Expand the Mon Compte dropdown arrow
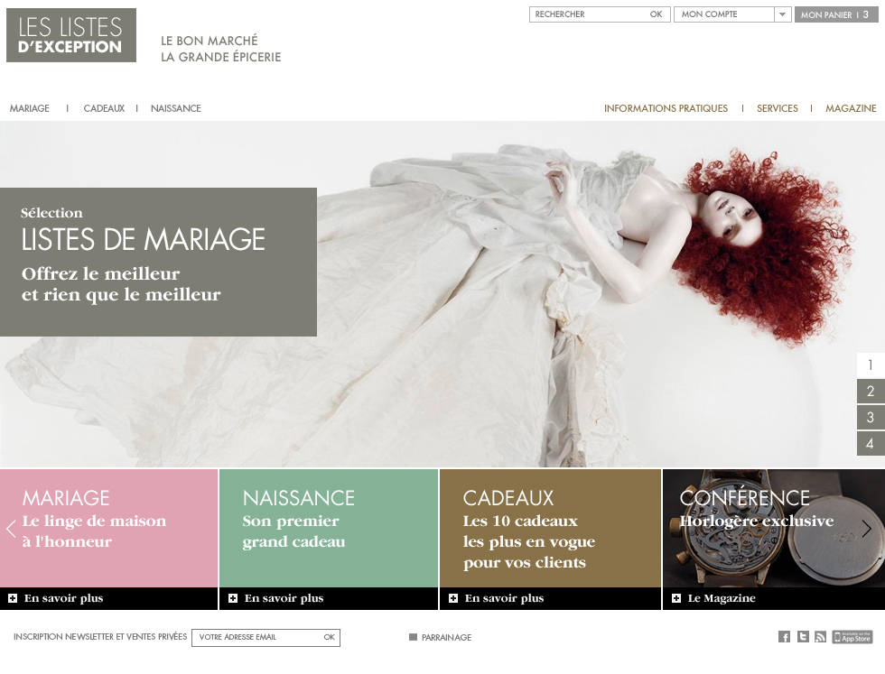Image resolution: width=885 pixels, height=674 pixels. (782, 14)
